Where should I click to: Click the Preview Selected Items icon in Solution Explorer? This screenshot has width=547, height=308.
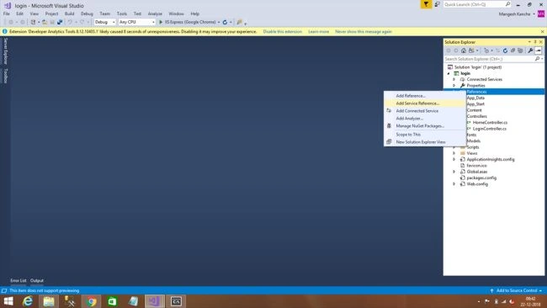pos(539,50)
